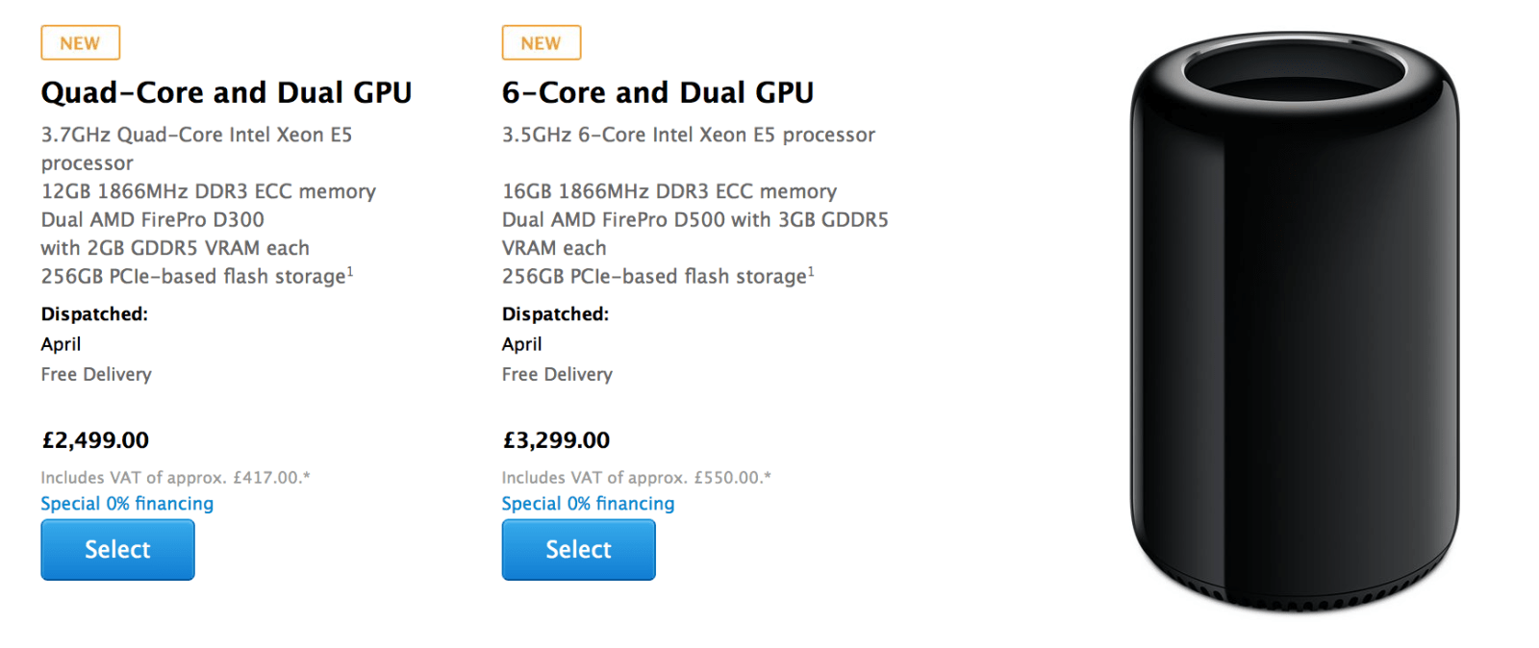Image resolution: width=1539 pixels, height=648 pixels.
Task: Click the Quad-Core and Dual GPU heading
Action: (226, 92)
